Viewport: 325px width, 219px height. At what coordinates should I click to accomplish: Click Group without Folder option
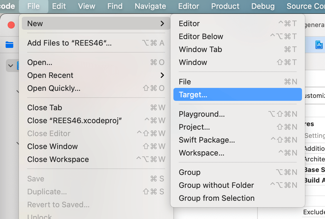tap(216, 185)
